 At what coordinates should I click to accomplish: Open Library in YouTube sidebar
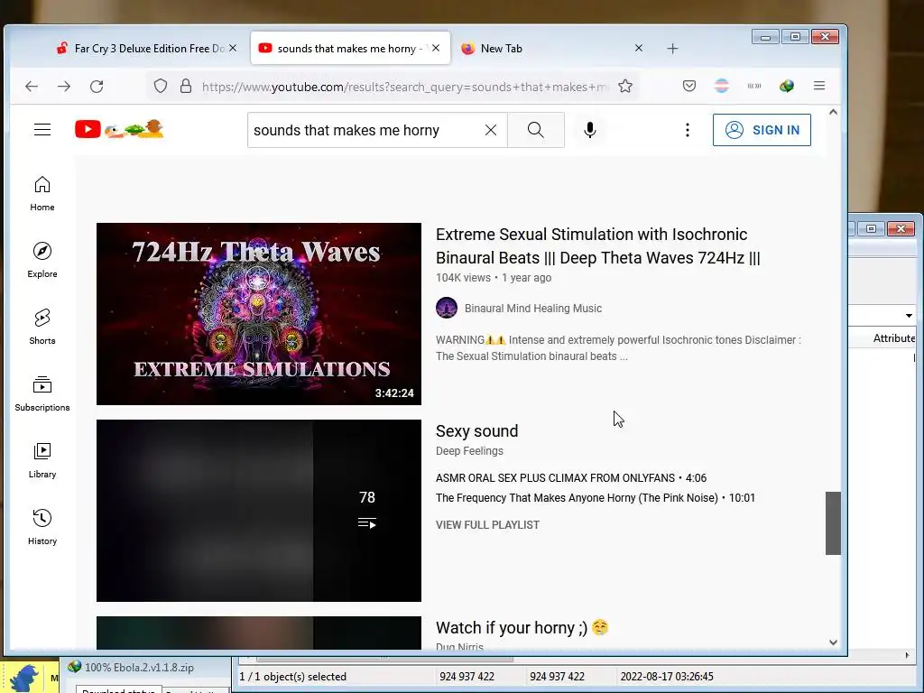(x=42, y=460)
